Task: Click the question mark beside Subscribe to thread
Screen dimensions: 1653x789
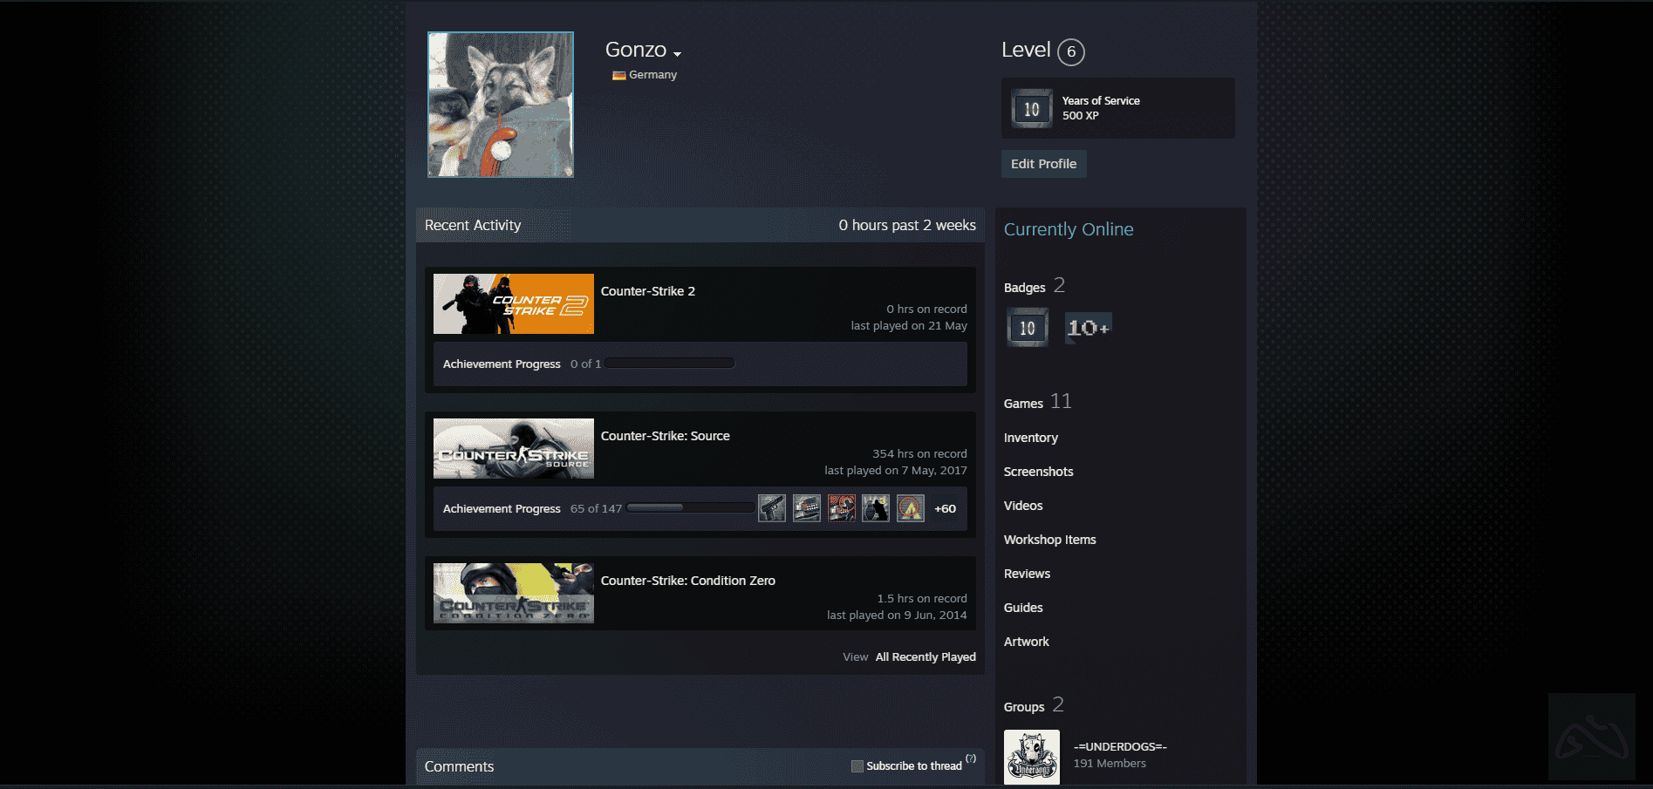Action: coord(971,758)
